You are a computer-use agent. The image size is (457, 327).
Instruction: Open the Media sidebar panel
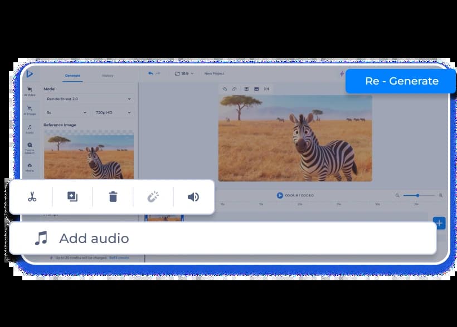coord(30,167)
